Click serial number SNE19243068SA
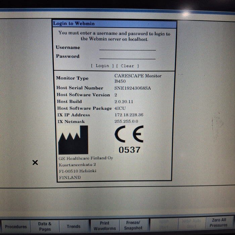 pos(133,88)
